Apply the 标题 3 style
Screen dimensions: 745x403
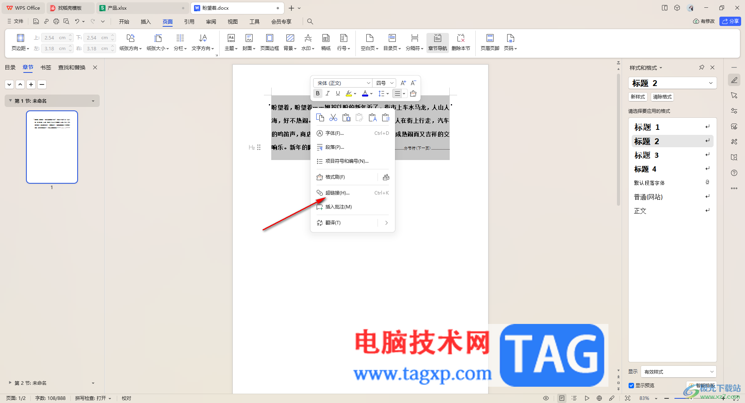672,155
